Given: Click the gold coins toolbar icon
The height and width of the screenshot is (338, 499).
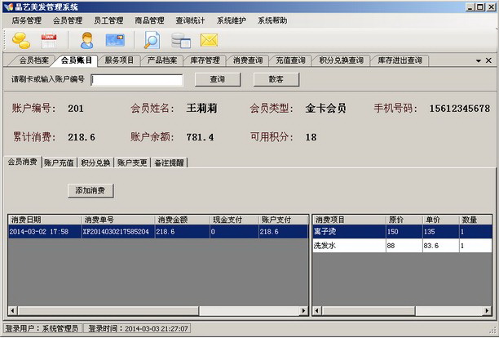Looking at the screenshot, I should pyautogui.click(x=21, y=41).
